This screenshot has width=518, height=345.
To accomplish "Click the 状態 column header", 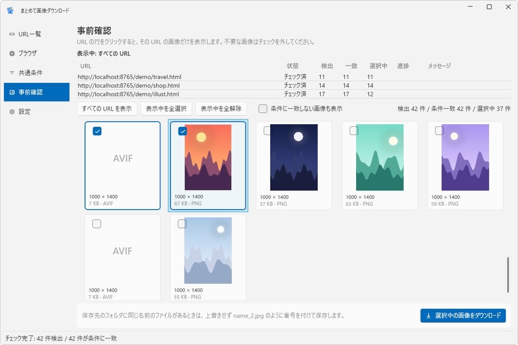I will [x=293, y=66].
